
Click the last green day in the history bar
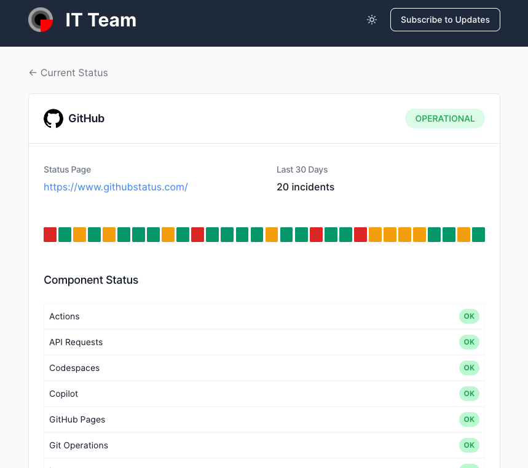pos(478,235)
